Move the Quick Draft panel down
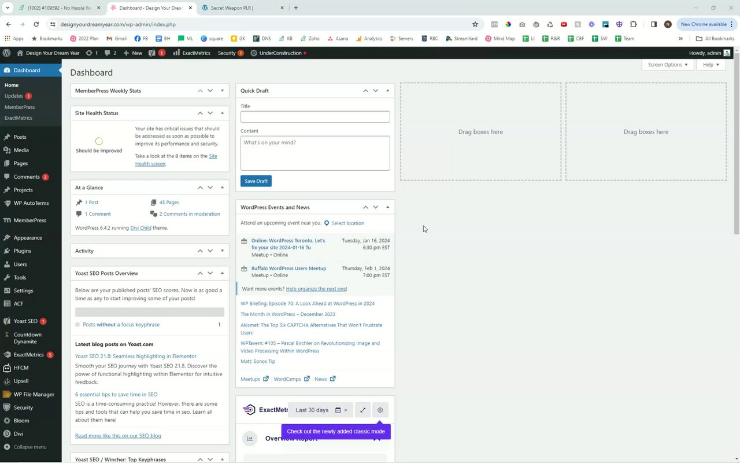740x463 pixels. click(375, 91)
